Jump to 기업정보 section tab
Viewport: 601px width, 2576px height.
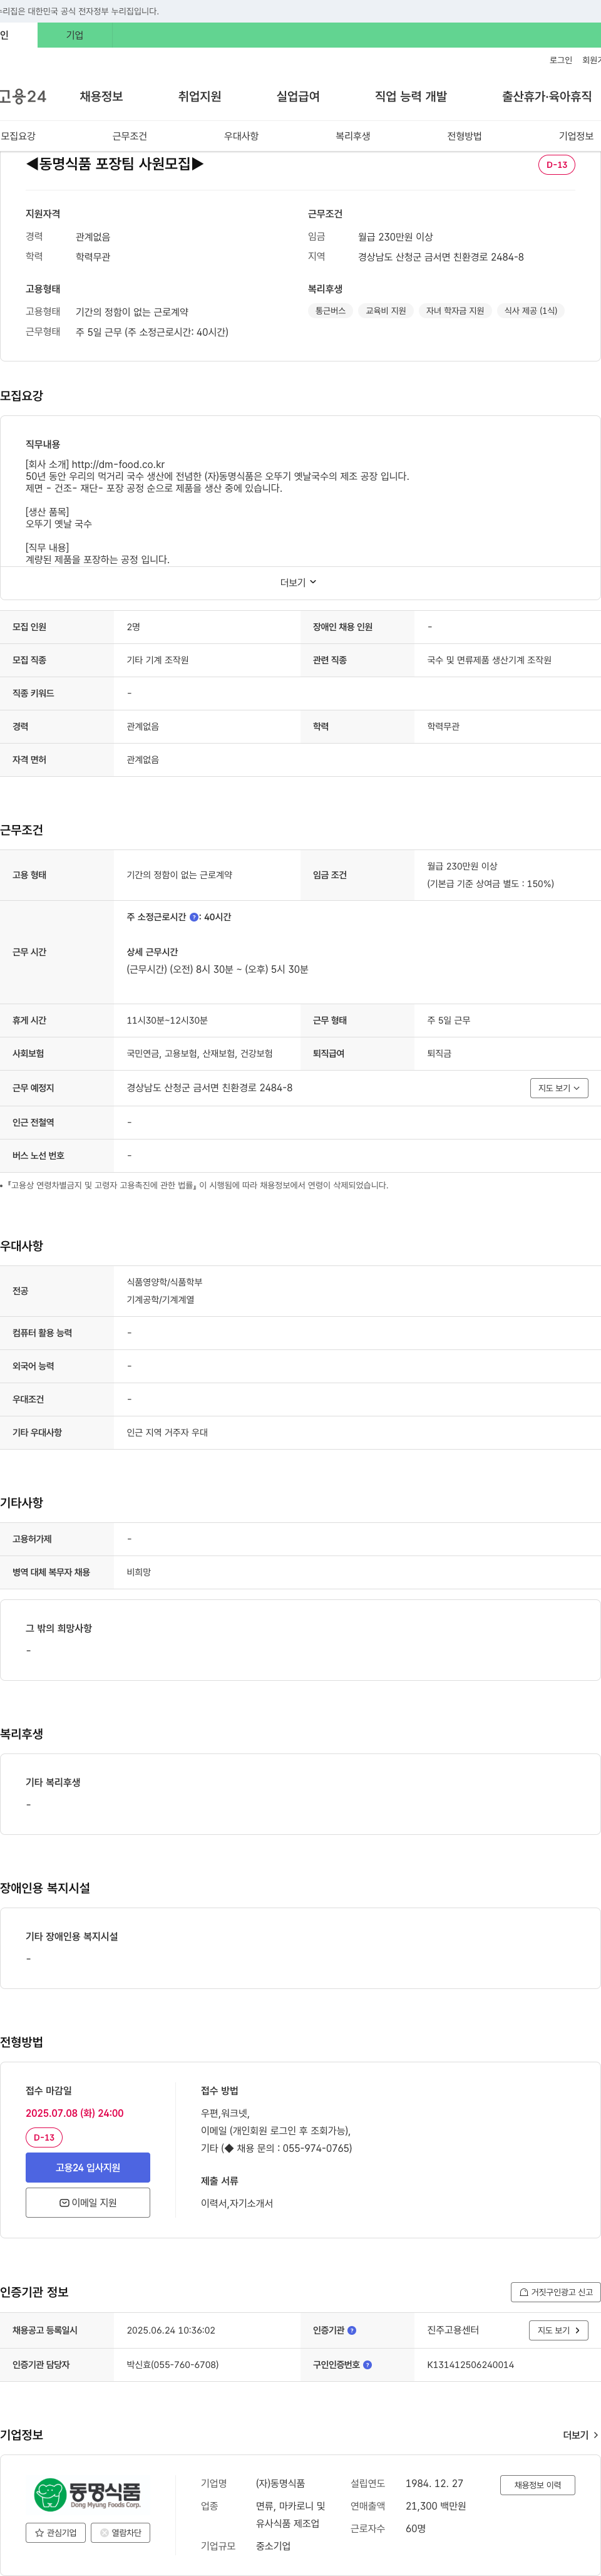tap(576, 136)
